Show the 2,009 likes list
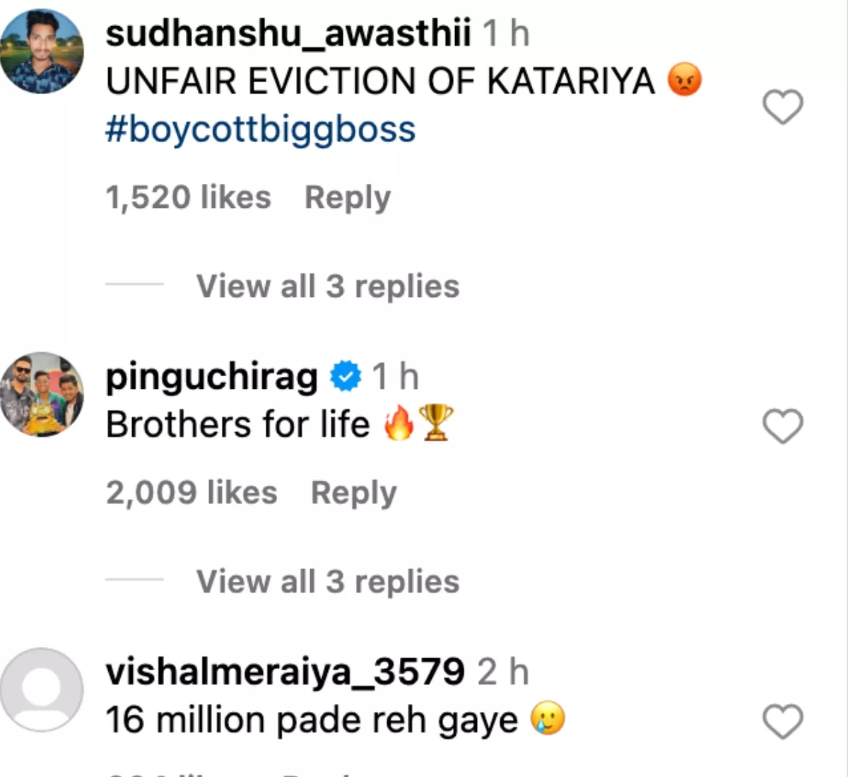Image resolution: width=848 pixels, height=777 pixels. [192, 493]
